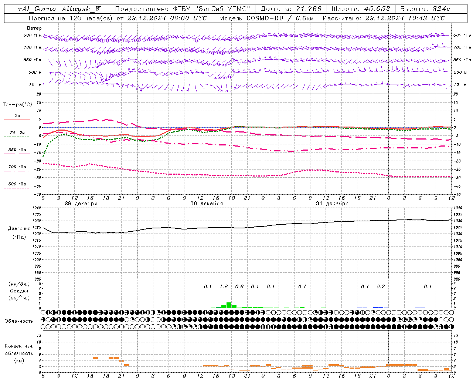Viewport: 473px width, 379px height.
Task: Click the Осадки precipitation label
Action: pos(19,291)
